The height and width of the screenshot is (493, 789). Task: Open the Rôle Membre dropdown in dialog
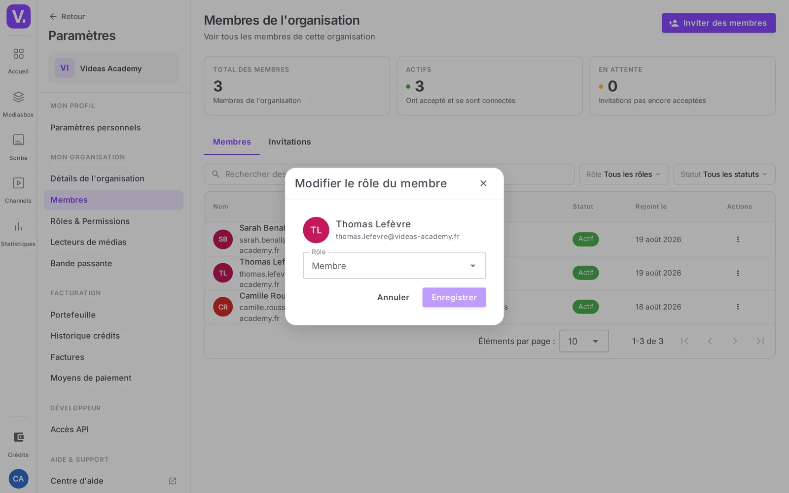[394, 266]
